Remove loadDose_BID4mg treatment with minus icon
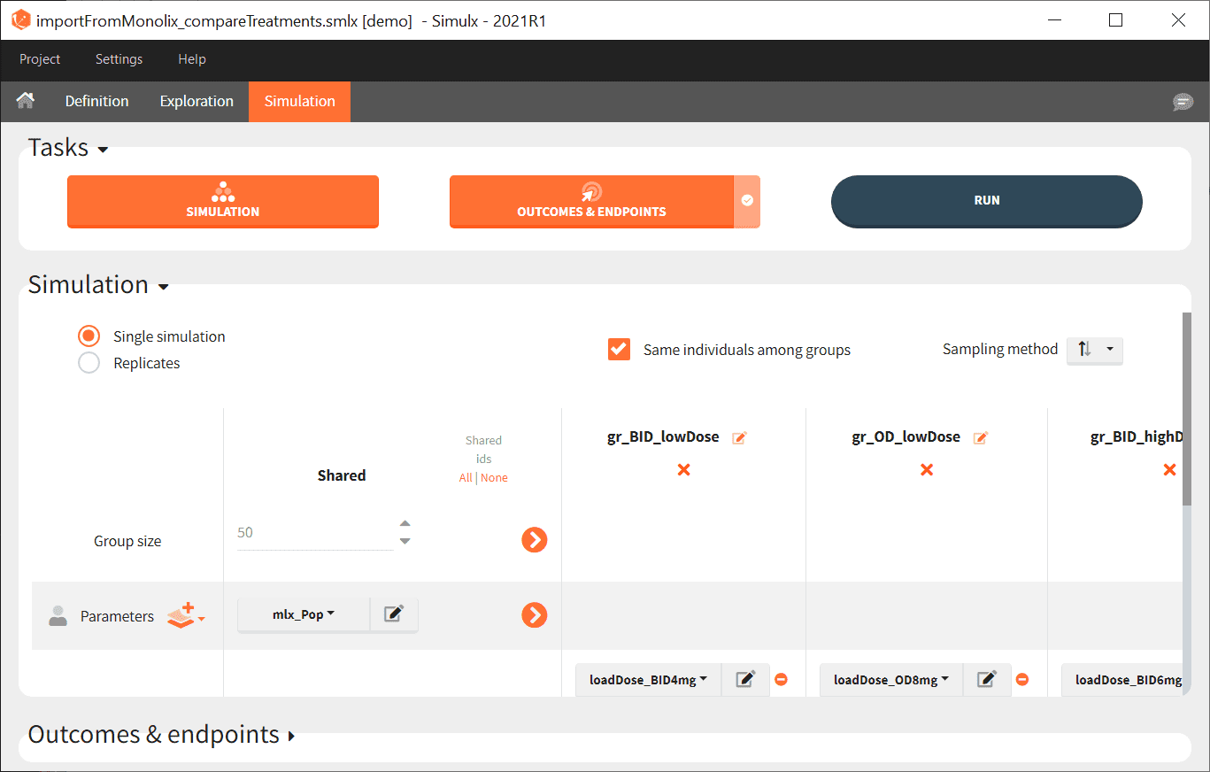 pos(781,680)
